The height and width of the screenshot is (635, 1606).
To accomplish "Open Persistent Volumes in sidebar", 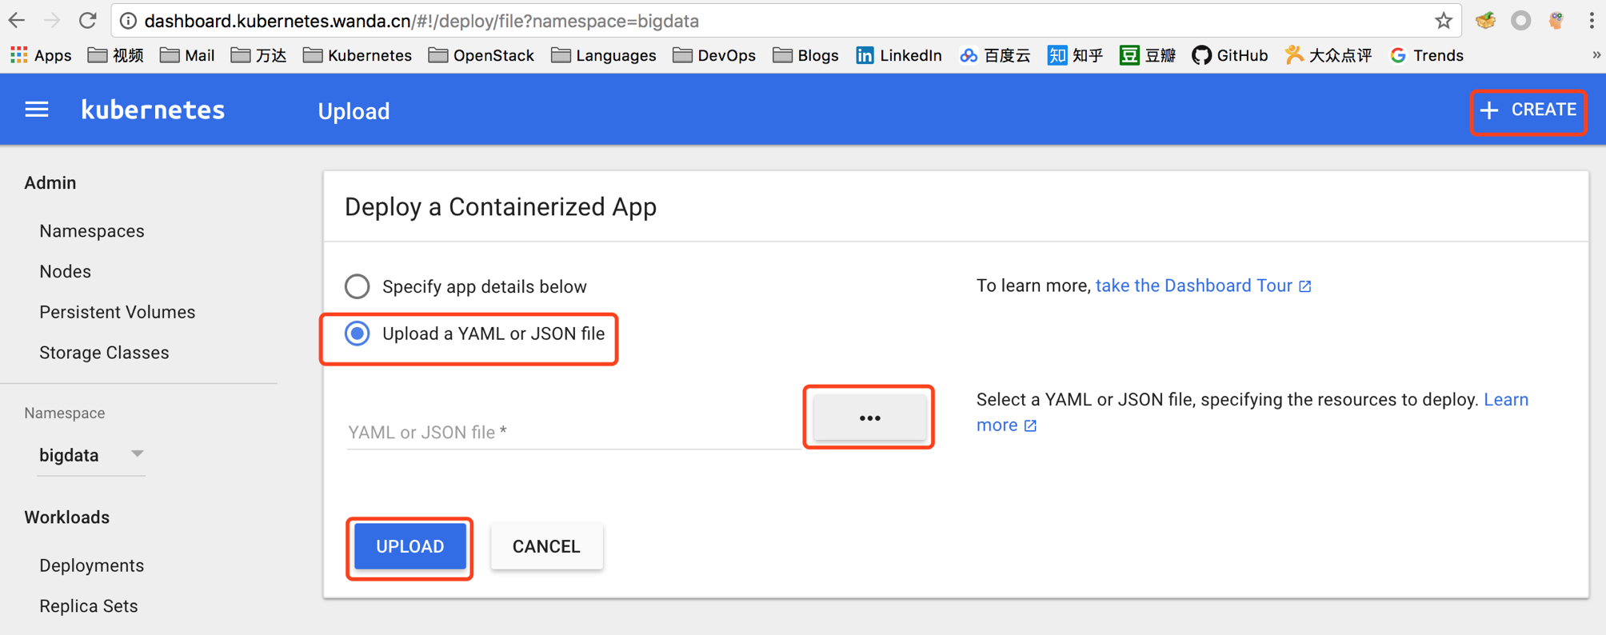I will pos(118,312).
